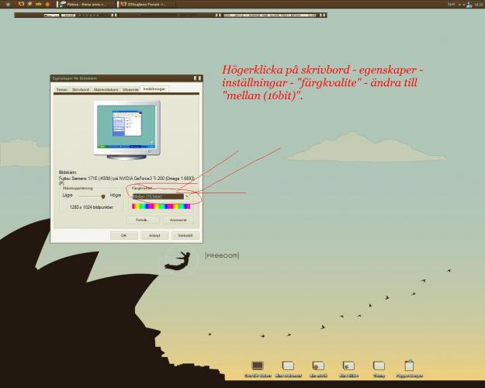Click the Felsök... button
This screenshot has width=485, height=388.
142,220
